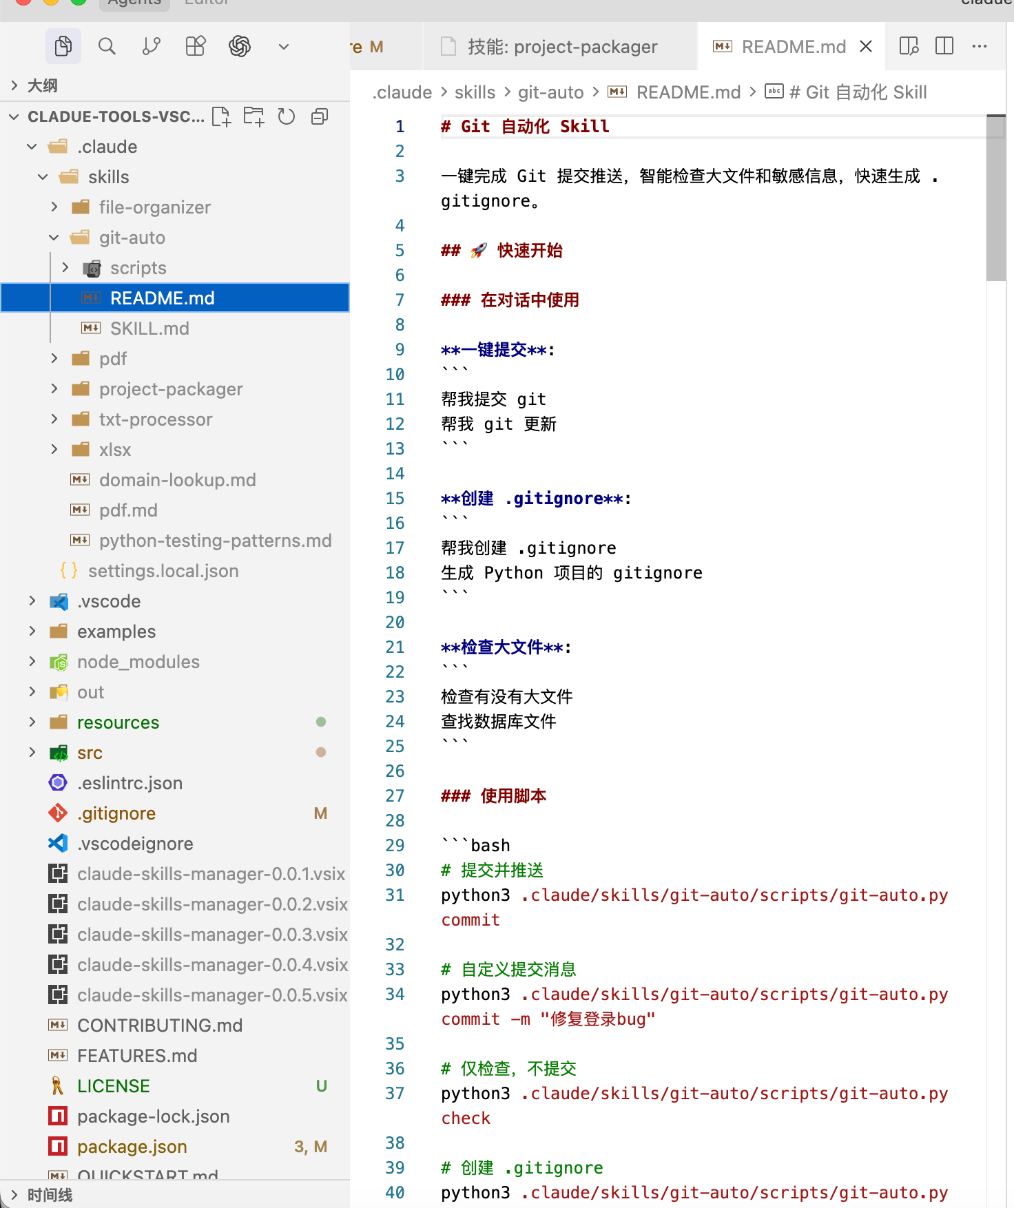Select claude-skills-manager-0.0.3.vsix file

tap(175, 935)
